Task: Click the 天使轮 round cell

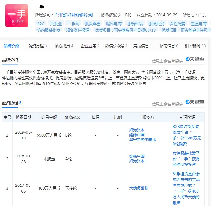Action: (72, 188)
